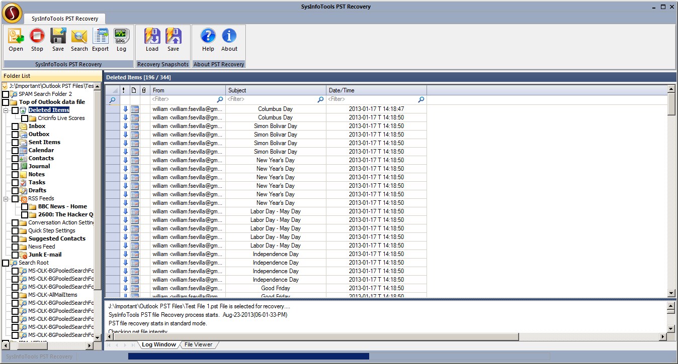The image size is (678, 364).
Task: Switch to the Log Window tab
Action: tap(158, 344)
